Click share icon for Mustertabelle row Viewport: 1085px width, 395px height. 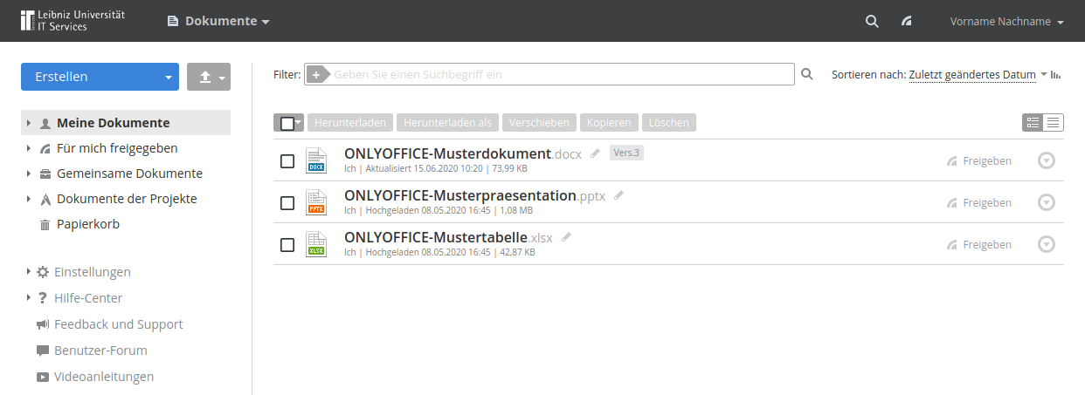951,245
